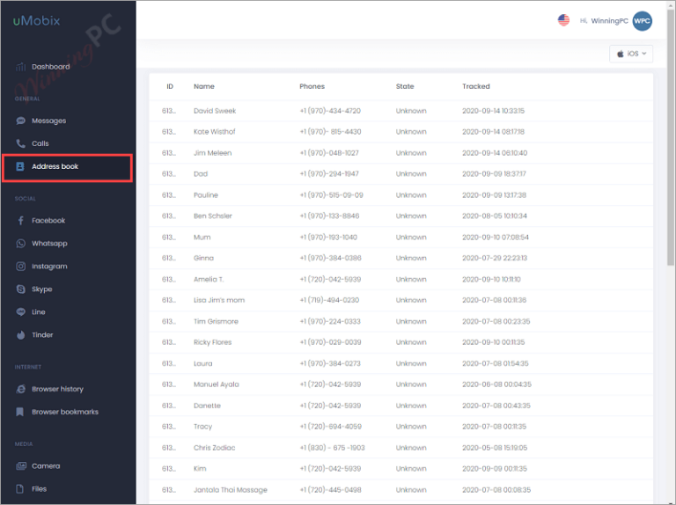Select contact Manuel Ayala
This screenshot has width=676, height=505.
tap(216, 384)
